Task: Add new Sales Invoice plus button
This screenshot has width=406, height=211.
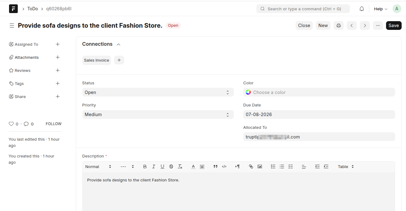Action: [119, 60]
